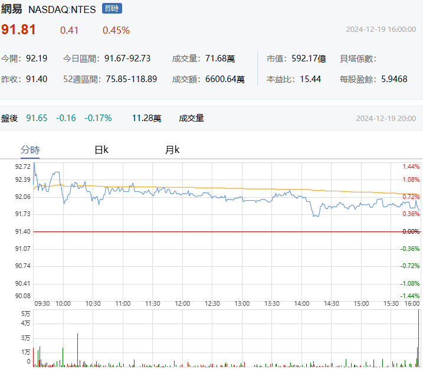Click the current price 91.81
Viewport: 423px width, 369px height.
coord(18,30)
